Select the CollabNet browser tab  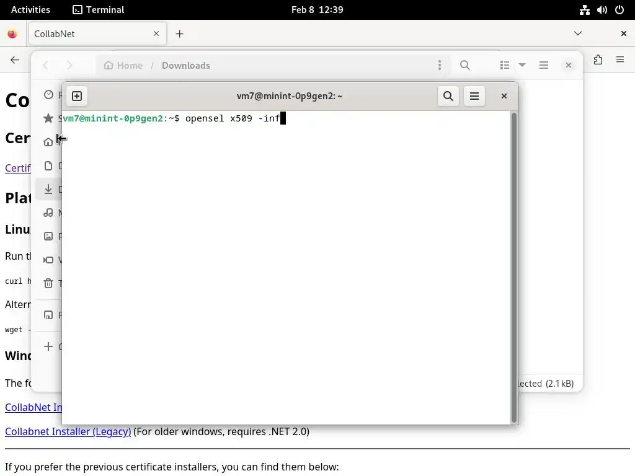97,33
